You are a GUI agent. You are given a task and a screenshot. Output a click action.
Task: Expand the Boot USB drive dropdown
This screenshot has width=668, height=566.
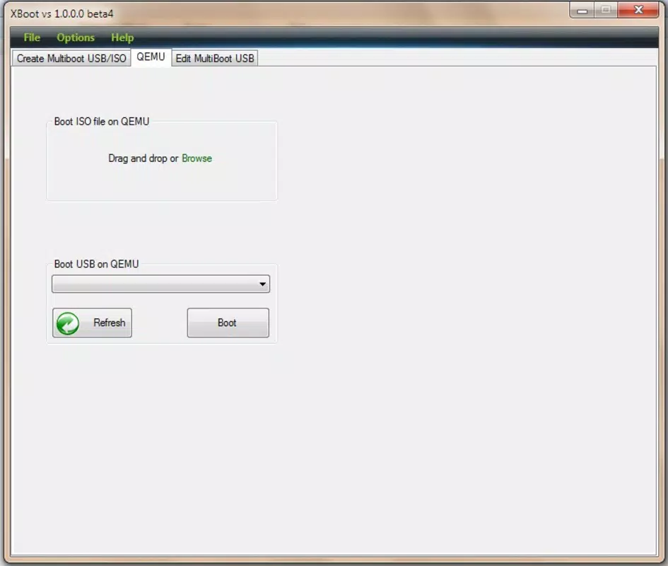coord(160,284)
